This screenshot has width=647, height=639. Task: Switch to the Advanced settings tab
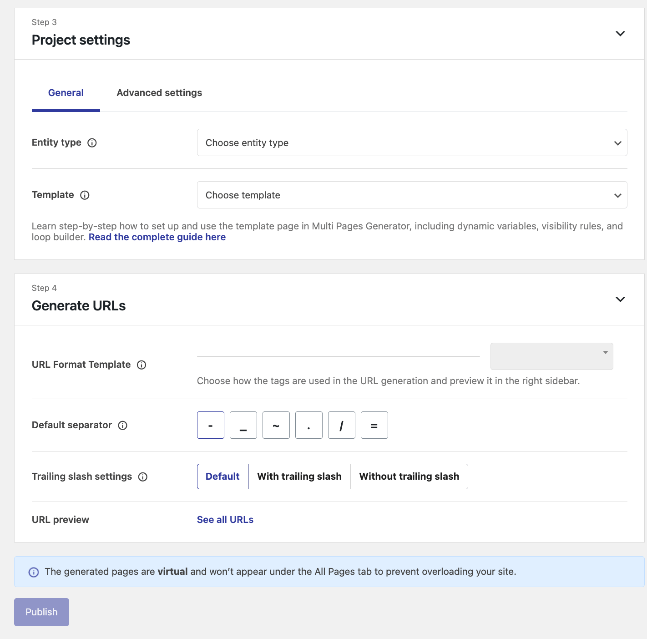tap(159, 93)
